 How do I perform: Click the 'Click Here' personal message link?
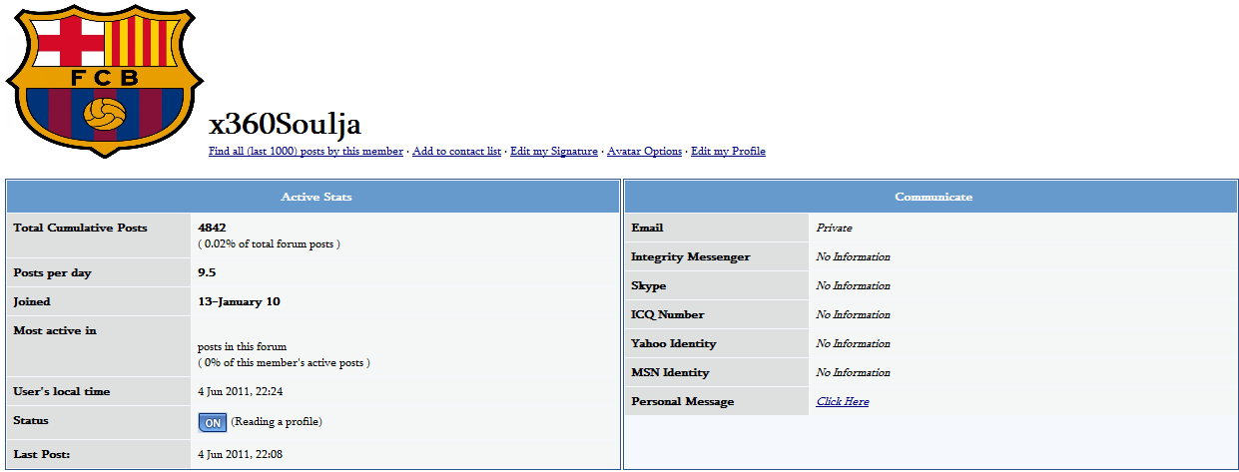pos(843,401)
